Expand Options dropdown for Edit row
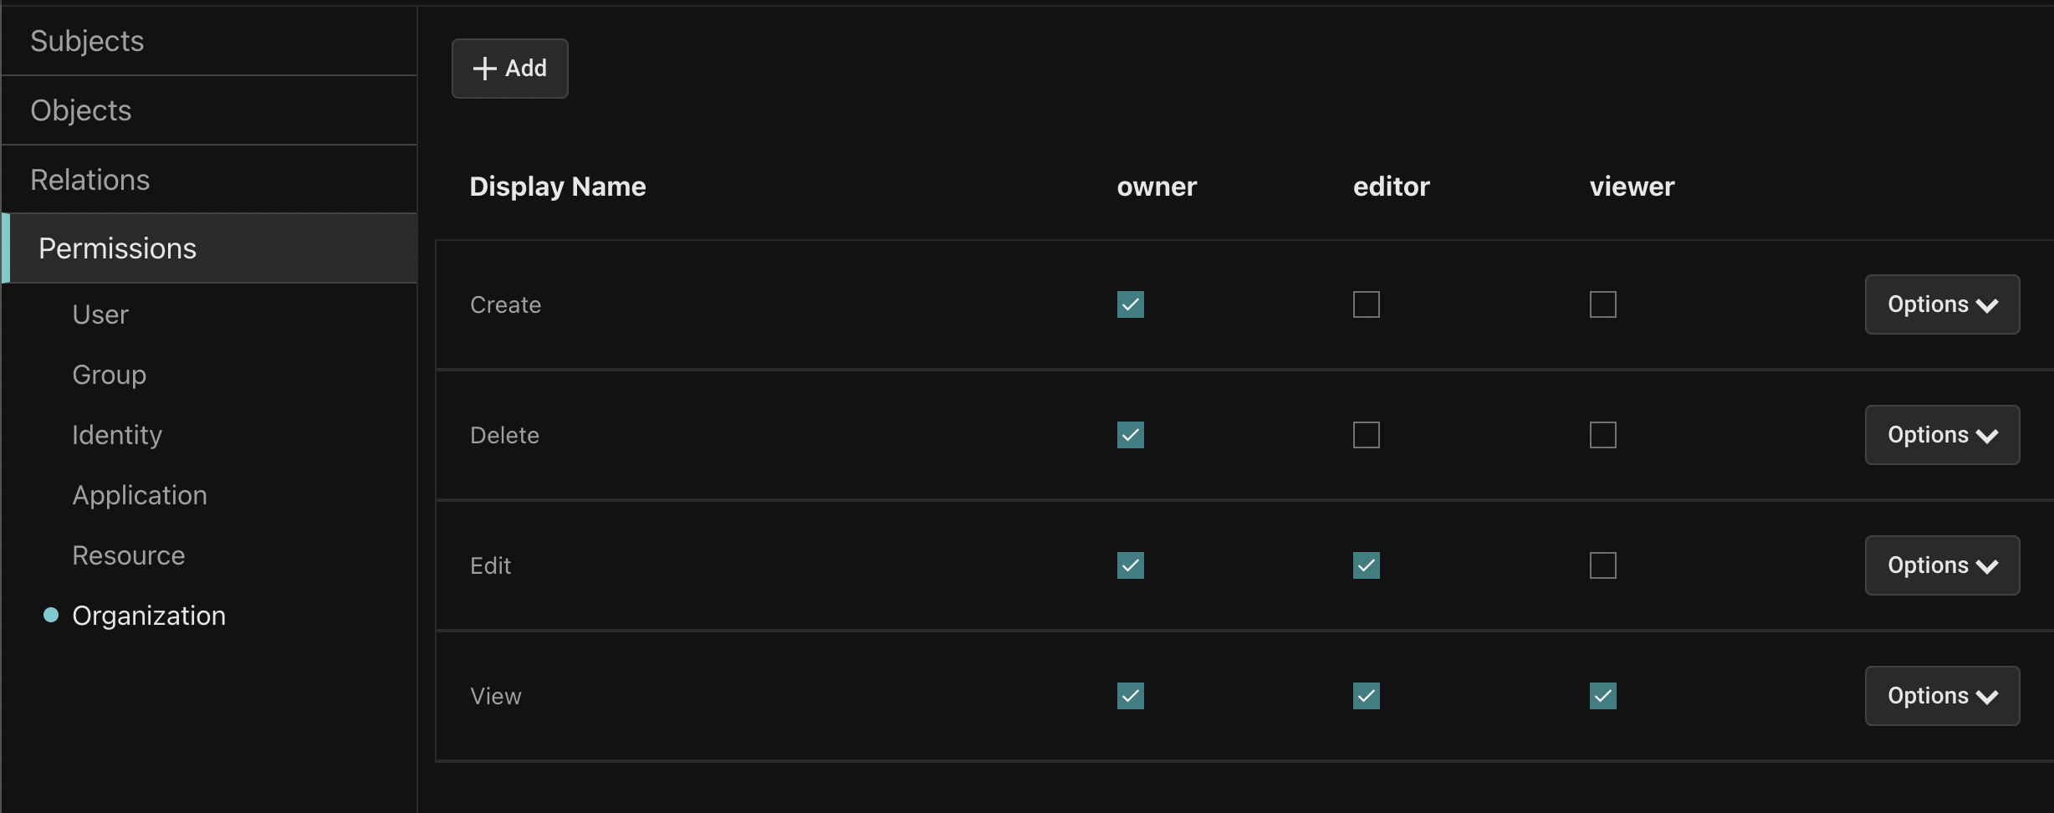Screen dimensions: 2054x813 click(x=1941, y=565)
